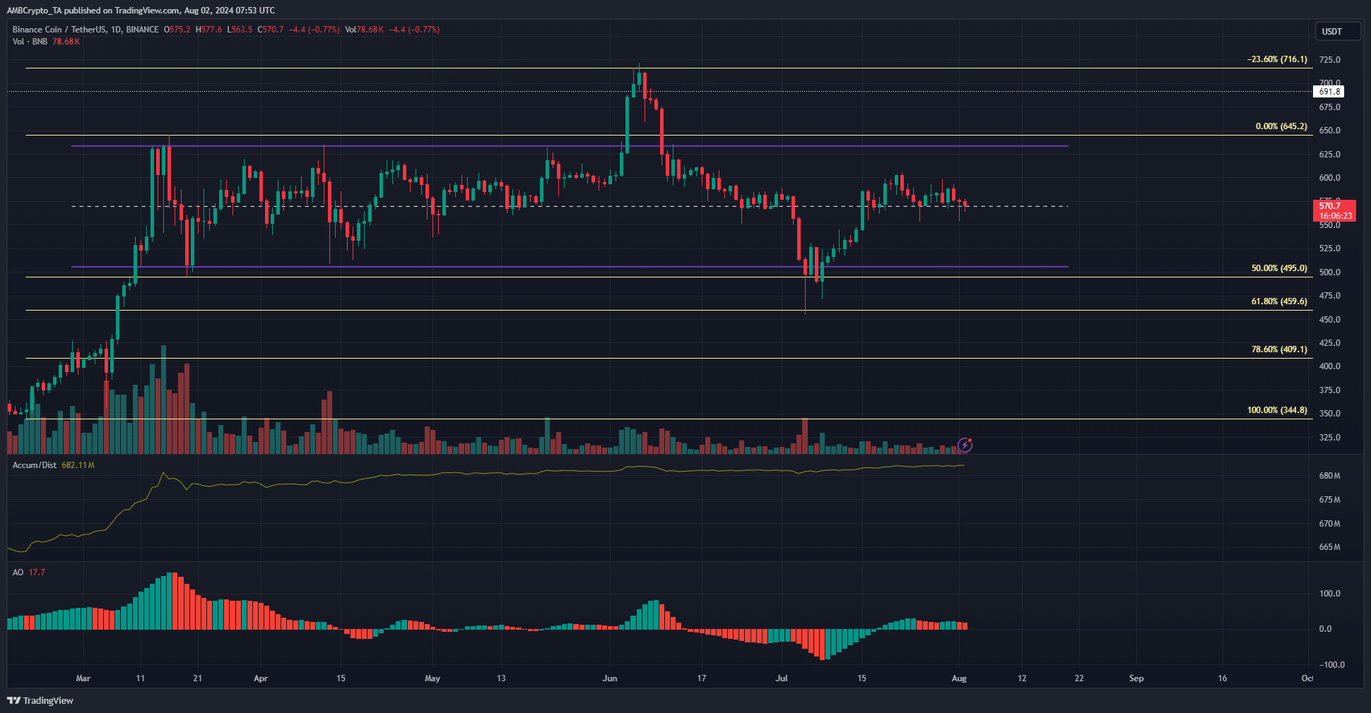Click the Jul date label on time axis
This screenshot has height=713, width=1371.
point(782,678)
